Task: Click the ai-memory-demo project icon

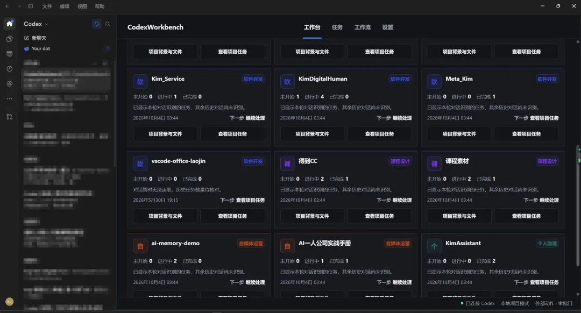Action: point(140,246)
